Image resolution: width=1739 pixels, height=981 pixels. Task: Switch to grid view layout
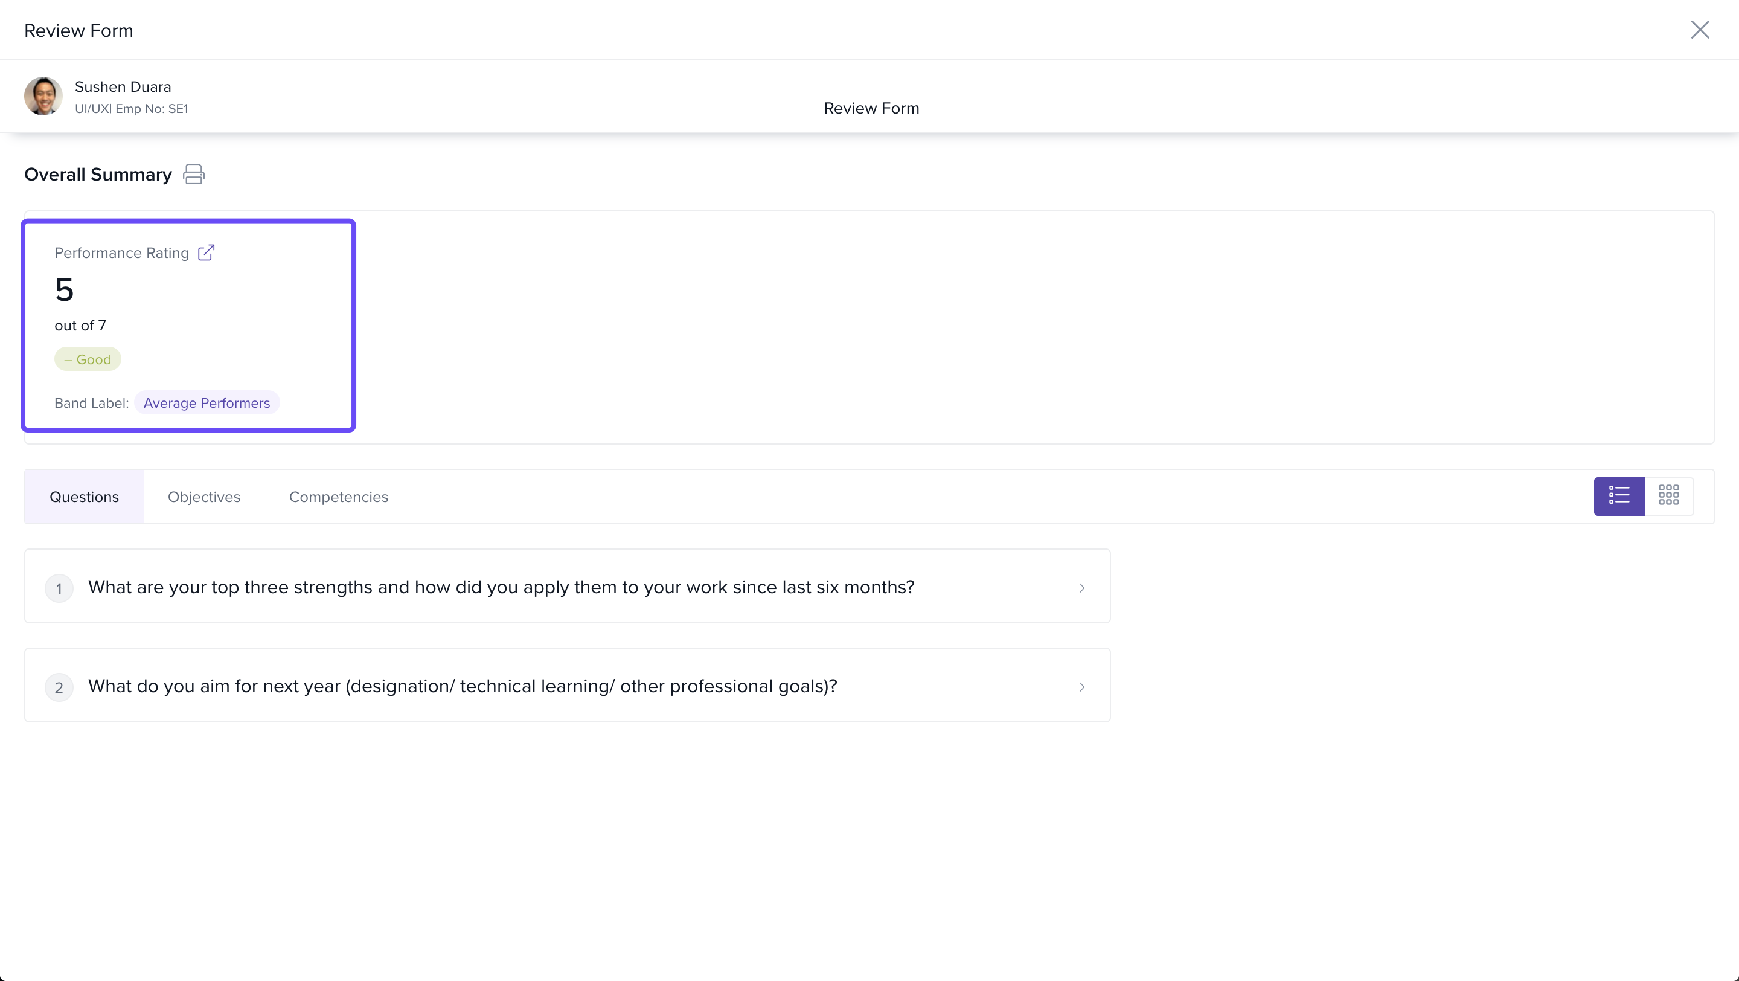pos(1669,497)
